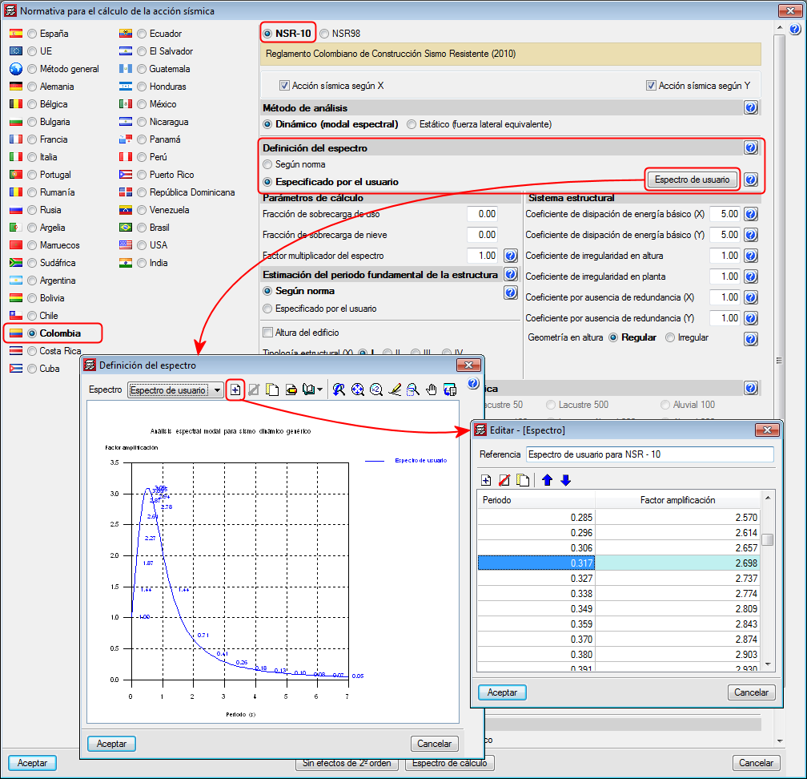Click the Factor multiplicador del espectro value field
This screenshot has width=807, height=779.
tap(483, 256)
